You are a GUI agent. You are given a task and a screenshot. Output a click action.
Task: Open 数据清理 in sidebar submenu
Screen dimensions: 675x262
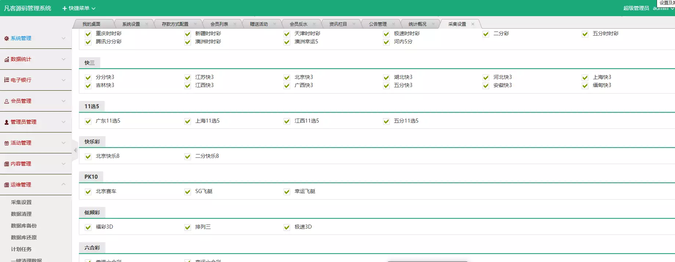pyautogui.click(x=21, y=214)
